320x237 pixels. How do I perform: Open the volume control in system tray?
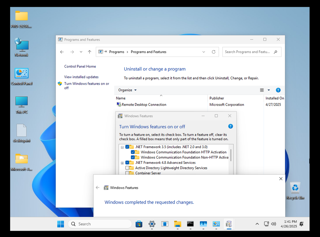click(x=273, y=224)
